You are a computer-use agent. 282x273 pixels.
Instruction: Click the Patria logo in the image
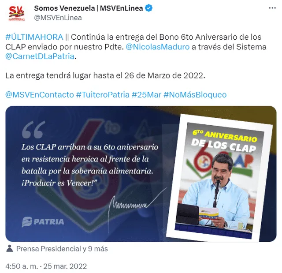[x=43, y=222]
